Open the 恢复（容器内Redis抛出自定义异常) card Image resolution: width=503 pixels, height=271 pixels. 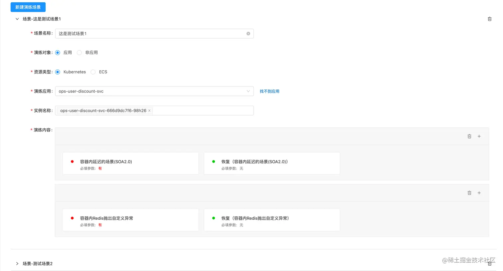272,220
